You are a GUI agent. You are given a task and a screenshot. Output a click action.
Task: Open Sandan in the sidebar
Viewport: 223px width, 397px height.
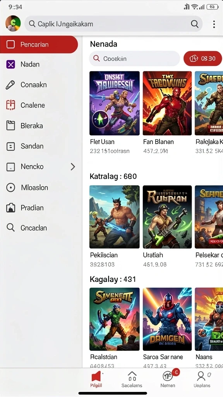39,146
